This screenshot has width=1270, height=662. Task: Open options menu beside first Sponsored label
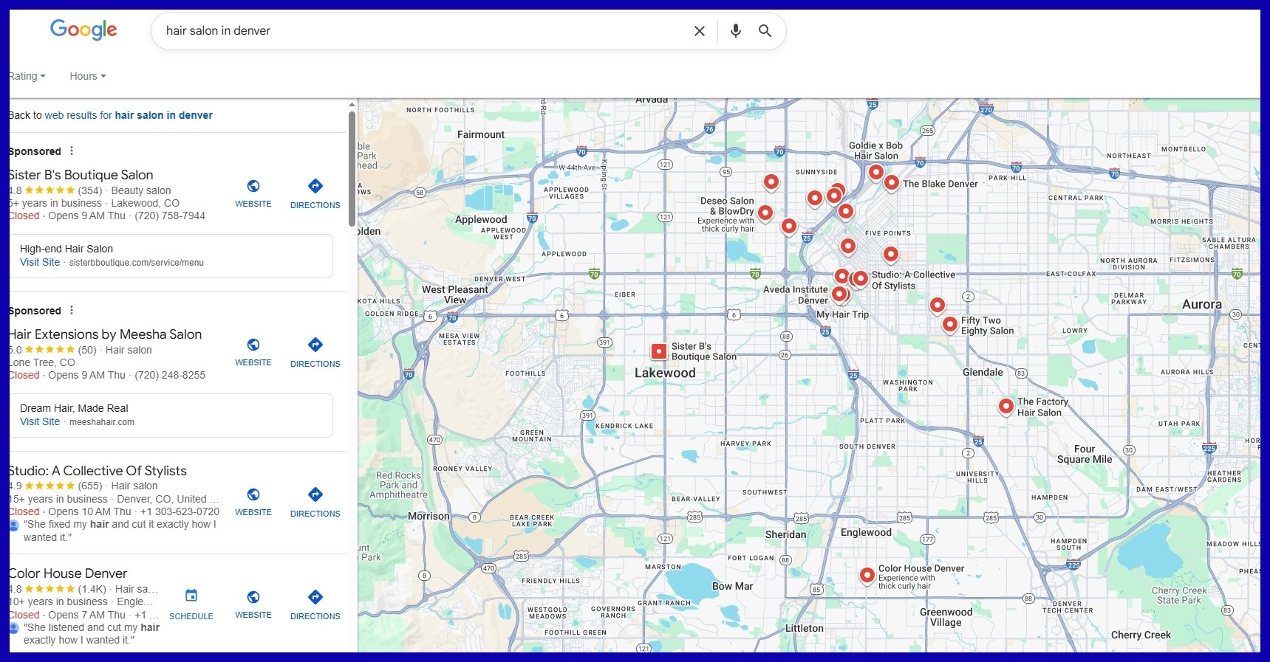click(72, 151)
